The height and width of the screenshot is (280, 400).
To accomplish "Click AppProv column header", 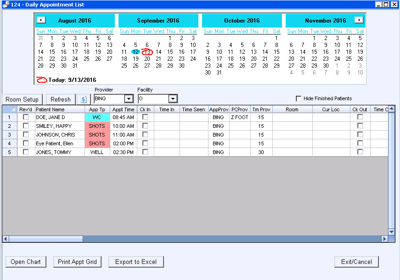I will click(x=219, y=109).
